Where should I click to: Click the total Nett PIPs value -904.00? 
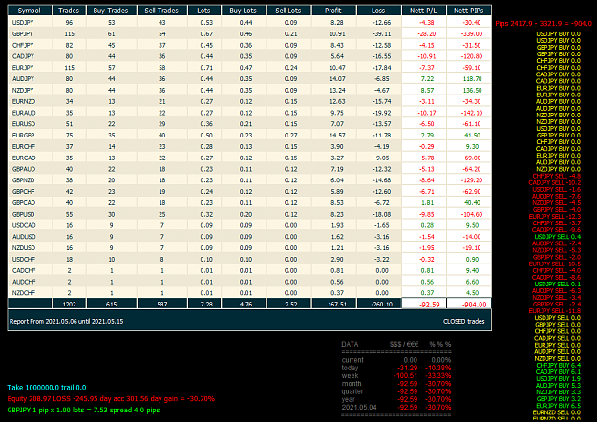(474, 305)
